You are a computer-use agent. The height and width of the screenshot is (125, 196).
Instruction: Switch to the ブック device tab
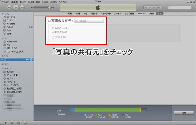tap(151, 13)
